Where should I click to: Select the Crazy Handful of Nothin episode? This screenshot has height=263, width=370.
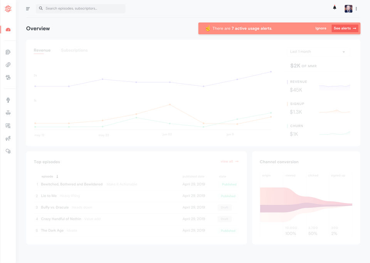pos(61,219)
